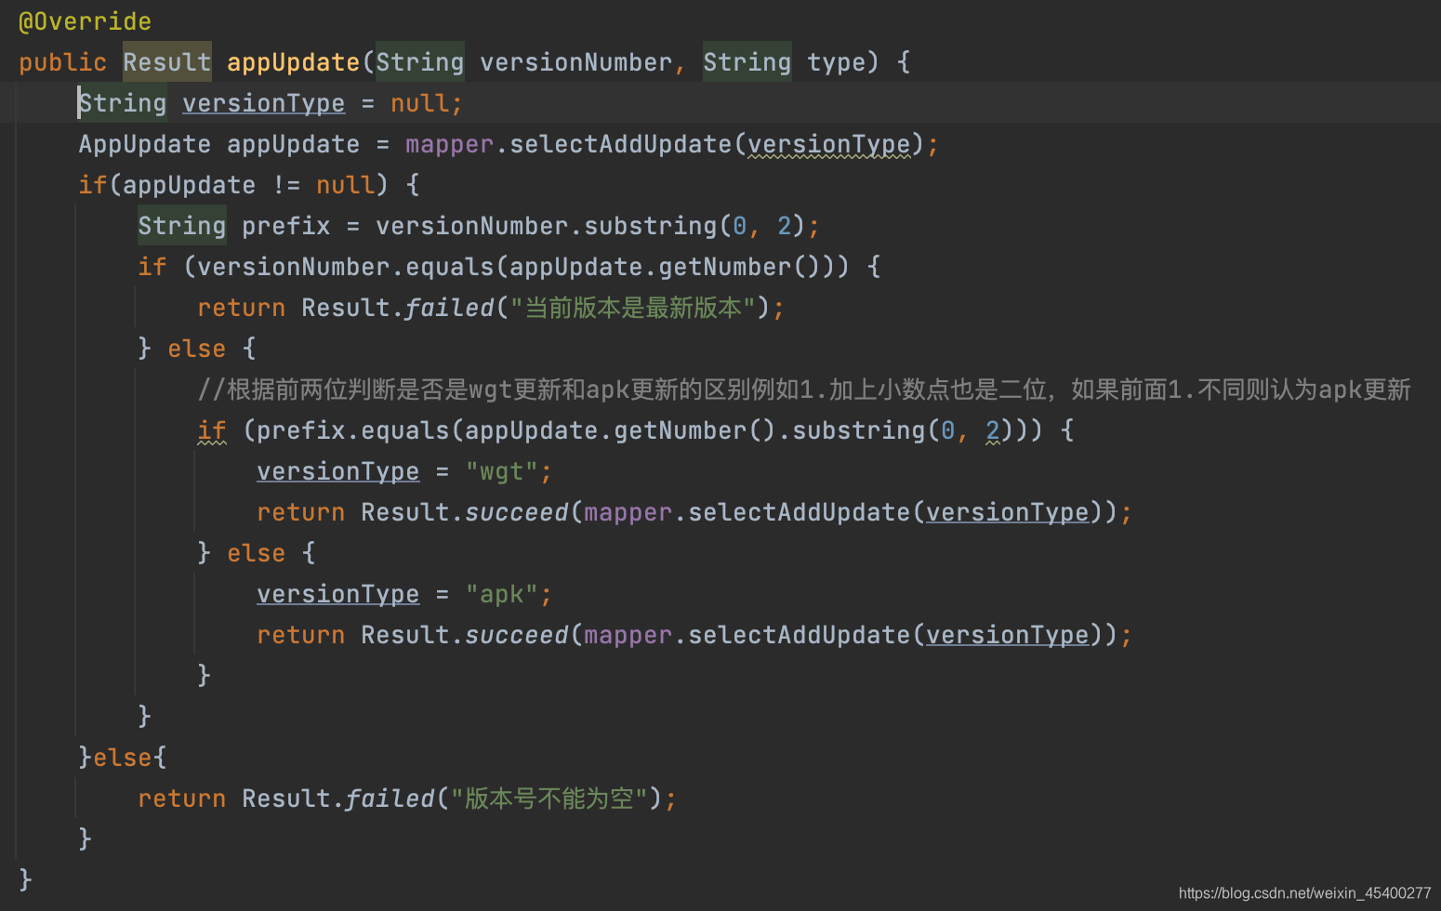1441x911 pixels.
Task: Click the "apk" string literal
Action: pyautogui.click(x=501, y=594)
